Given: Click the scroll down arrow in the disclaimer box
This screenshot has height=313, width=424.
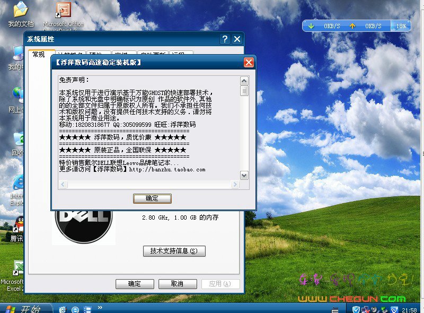Looking at the screenshot, I should [244, 176].
